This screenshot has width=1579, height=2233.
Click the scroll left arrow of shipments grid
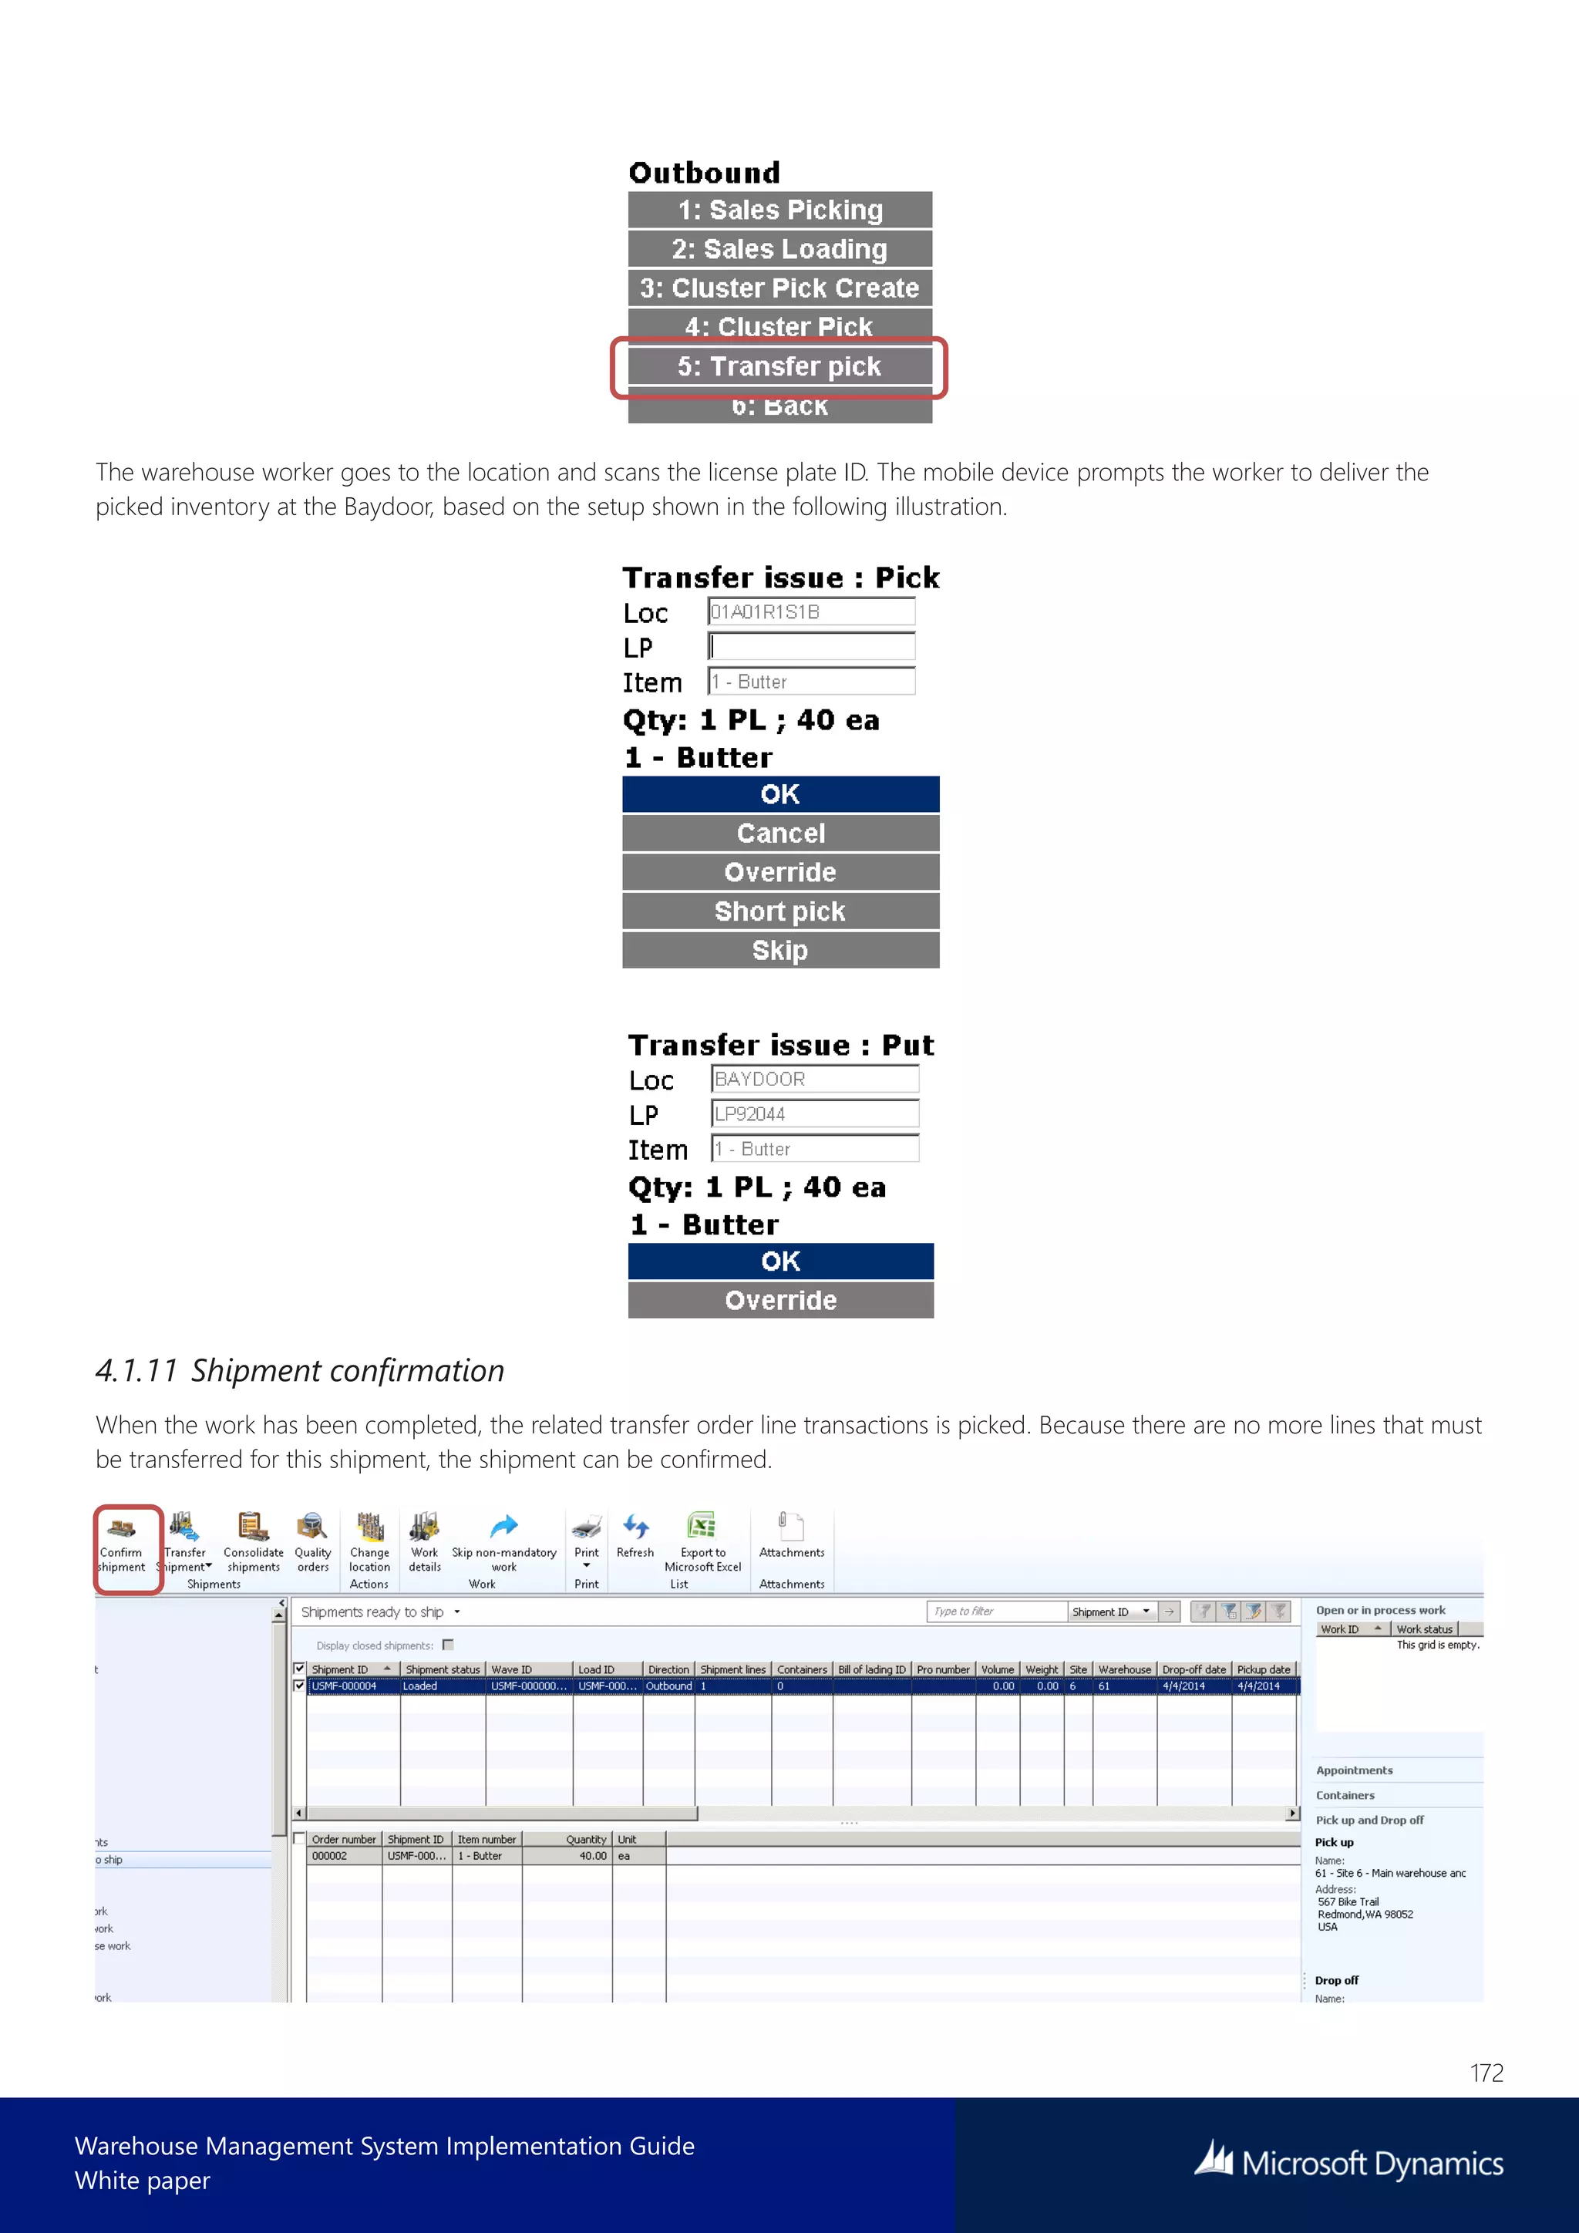(298, 1813)
